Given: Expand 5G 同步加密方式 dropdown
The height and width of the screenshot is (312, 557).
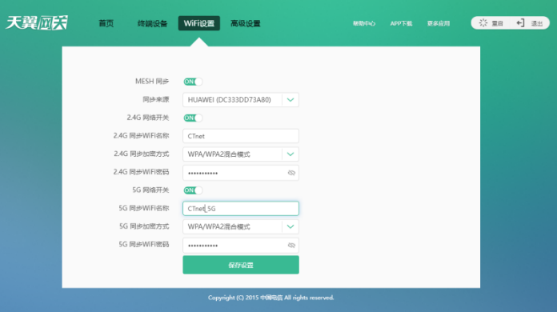Looking at the screenshot, I should (241, 226).
